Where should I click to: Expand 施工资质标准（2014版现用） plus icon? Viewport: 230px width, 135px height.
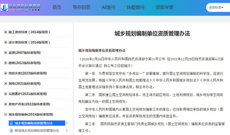click(6, 32)
